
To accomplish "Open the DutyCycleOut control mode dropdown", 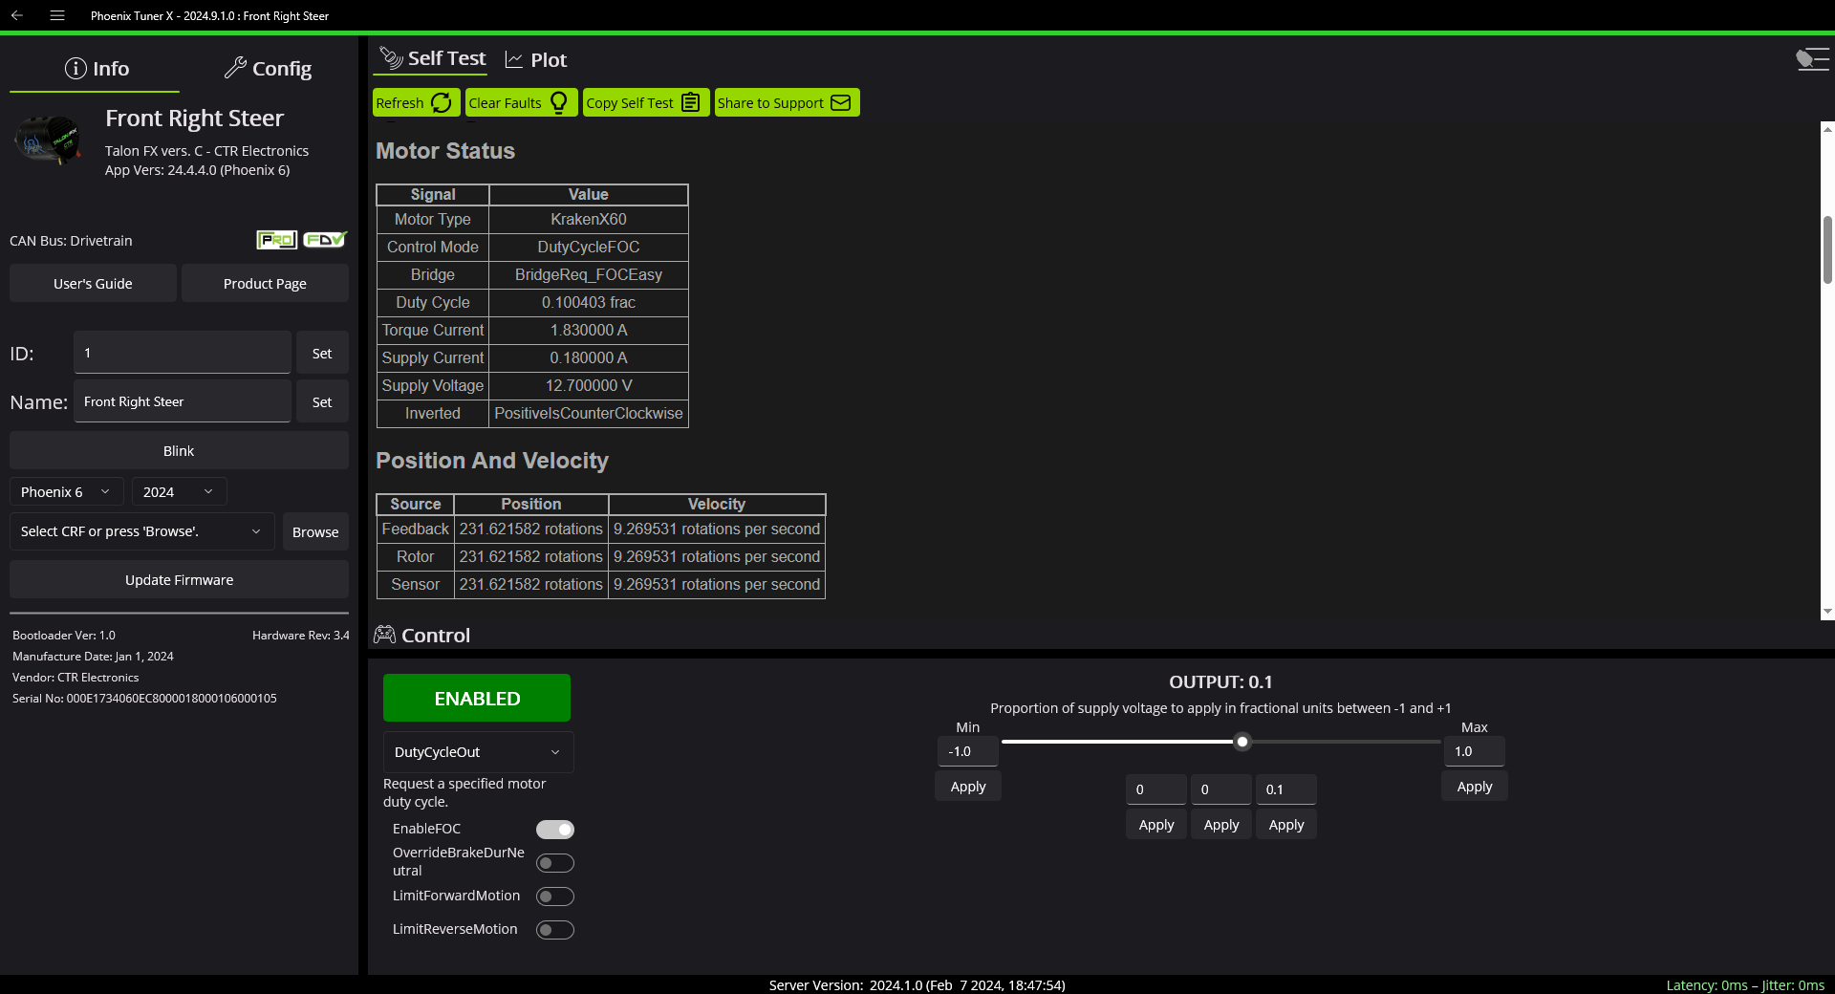I will (x=477, y=752).
